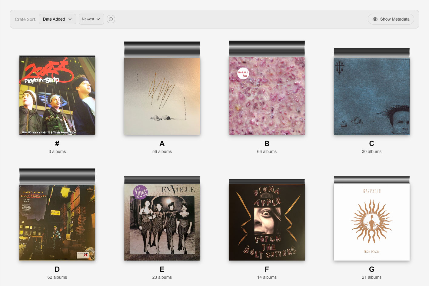Open the Date Added sort dropdown
The width and height of the screenshot is (429, 286).
tap(57, 19)
